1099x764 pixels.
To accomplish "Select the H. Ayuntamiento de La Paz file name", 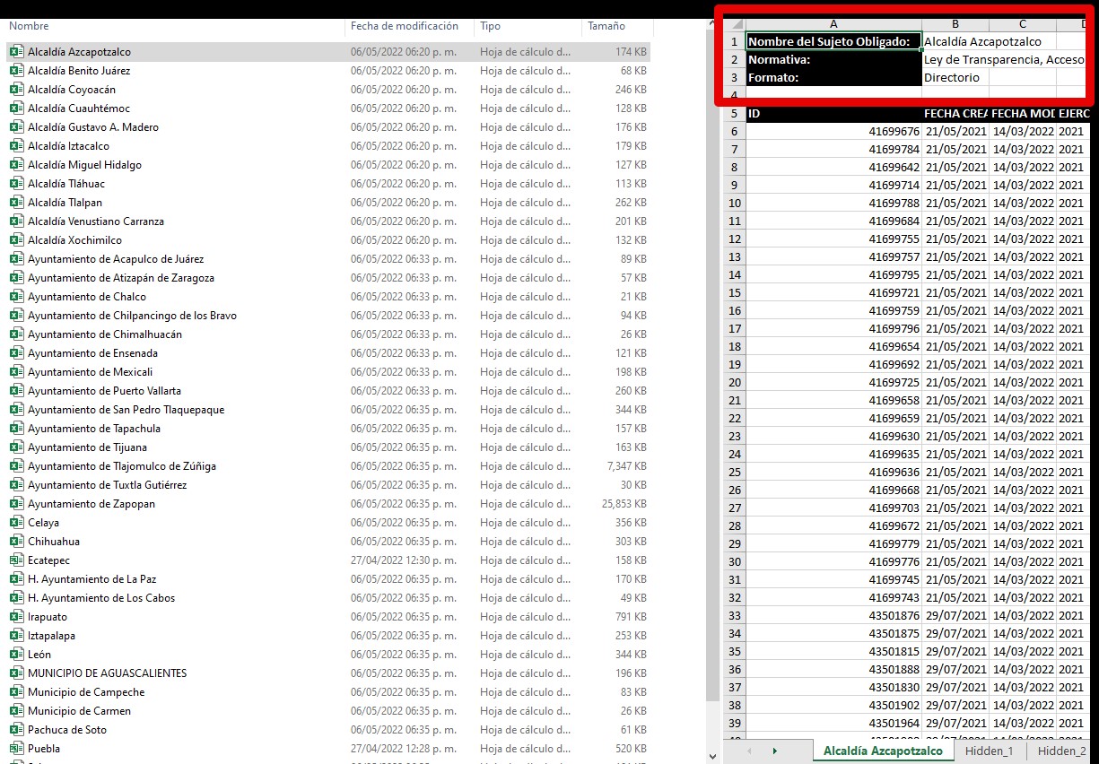I will [92, 579].
